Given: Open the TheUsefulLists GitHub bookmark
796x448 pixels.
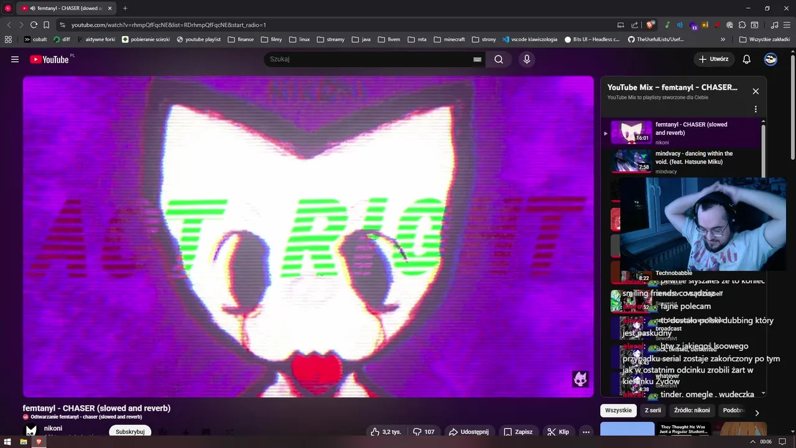Looking at the screenshot, I should point(655,39).
